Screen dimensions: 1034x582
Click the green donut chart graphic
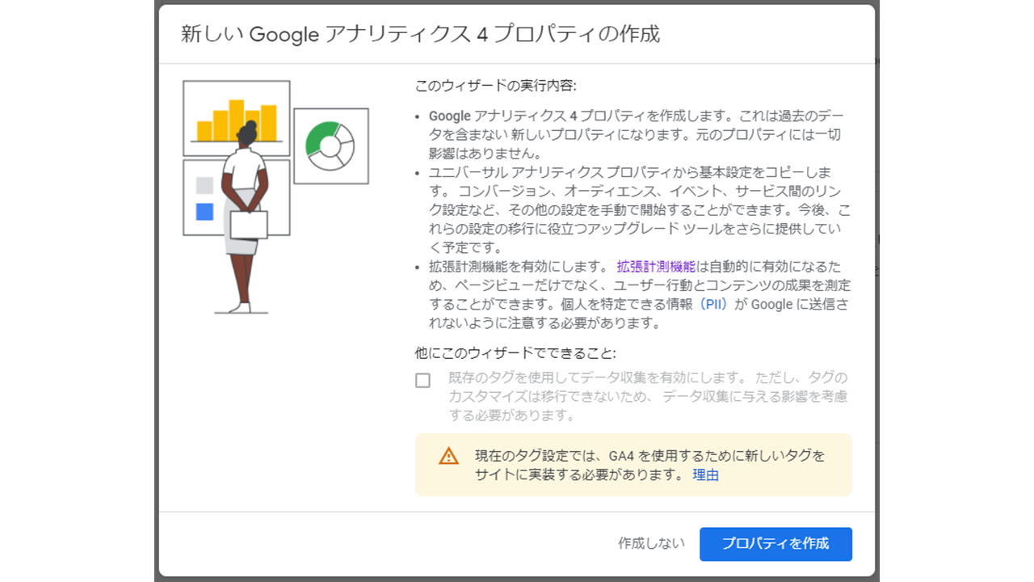[x=331, y=146]
